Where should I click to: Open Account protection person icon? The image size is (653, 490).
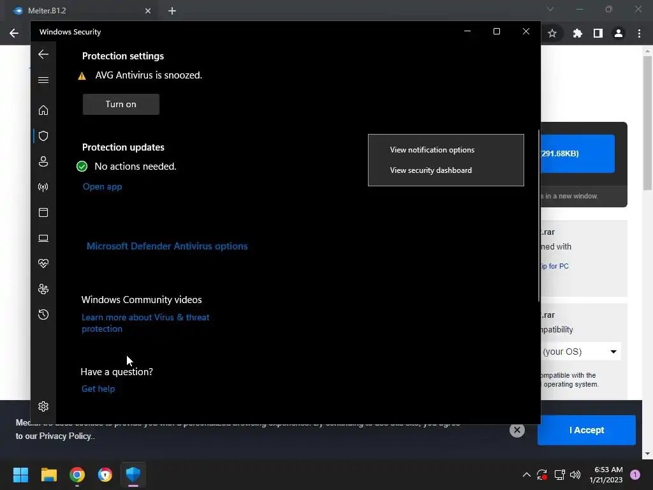[43, 161]
